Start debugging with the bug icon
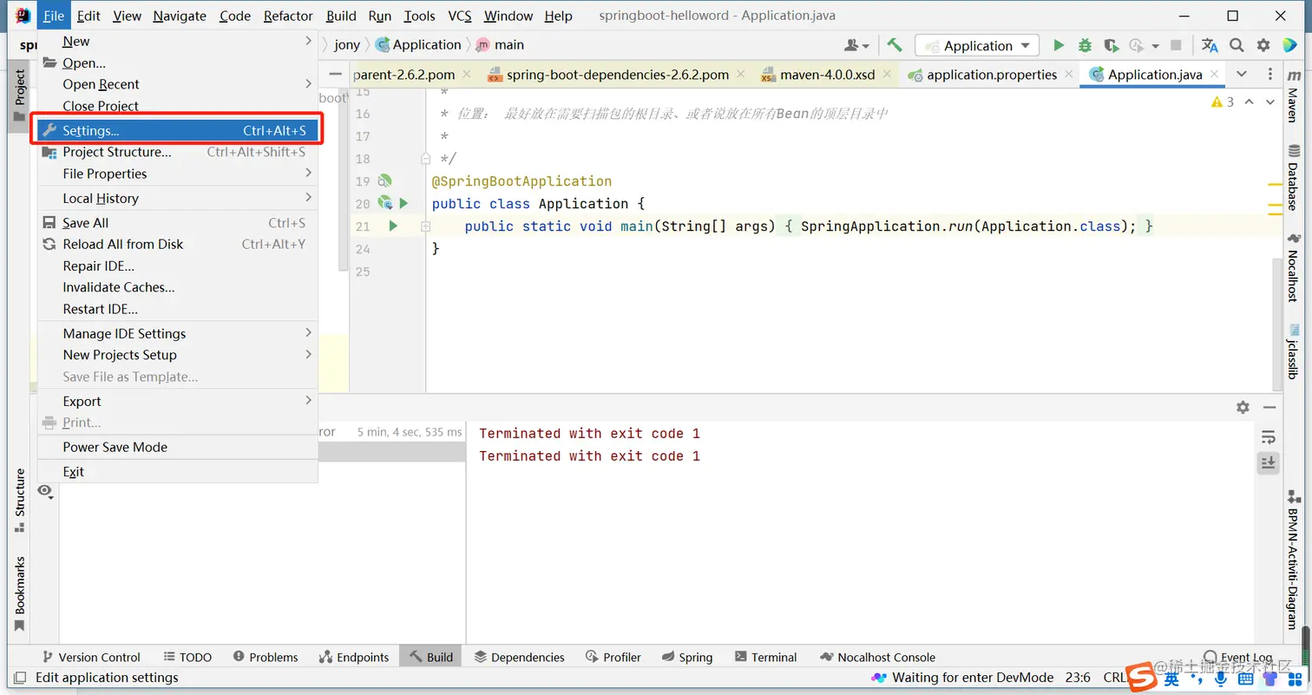Viewport: 1312px width, 695px height. 1085,46
